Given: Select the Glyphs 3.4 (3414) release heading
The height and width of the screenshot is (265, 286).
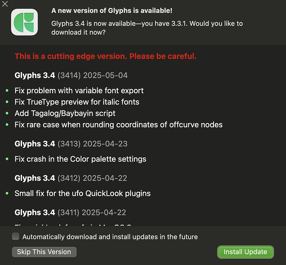Looking at the screenshot, I should pos(71,75).
